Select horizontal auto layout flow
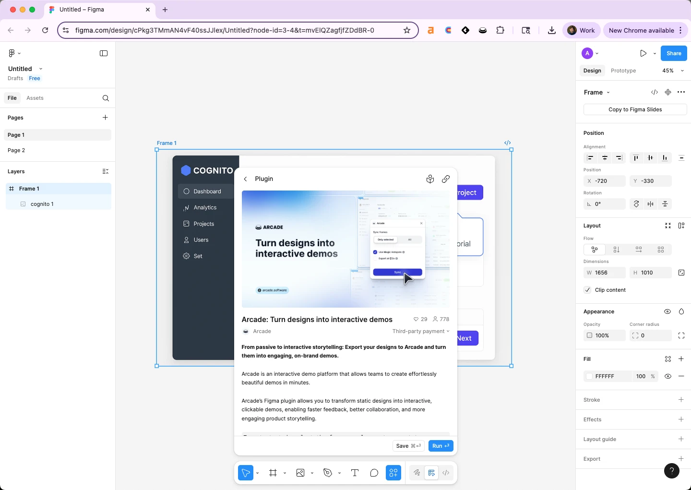The image size is (691, 490). [x=639, y=250]
